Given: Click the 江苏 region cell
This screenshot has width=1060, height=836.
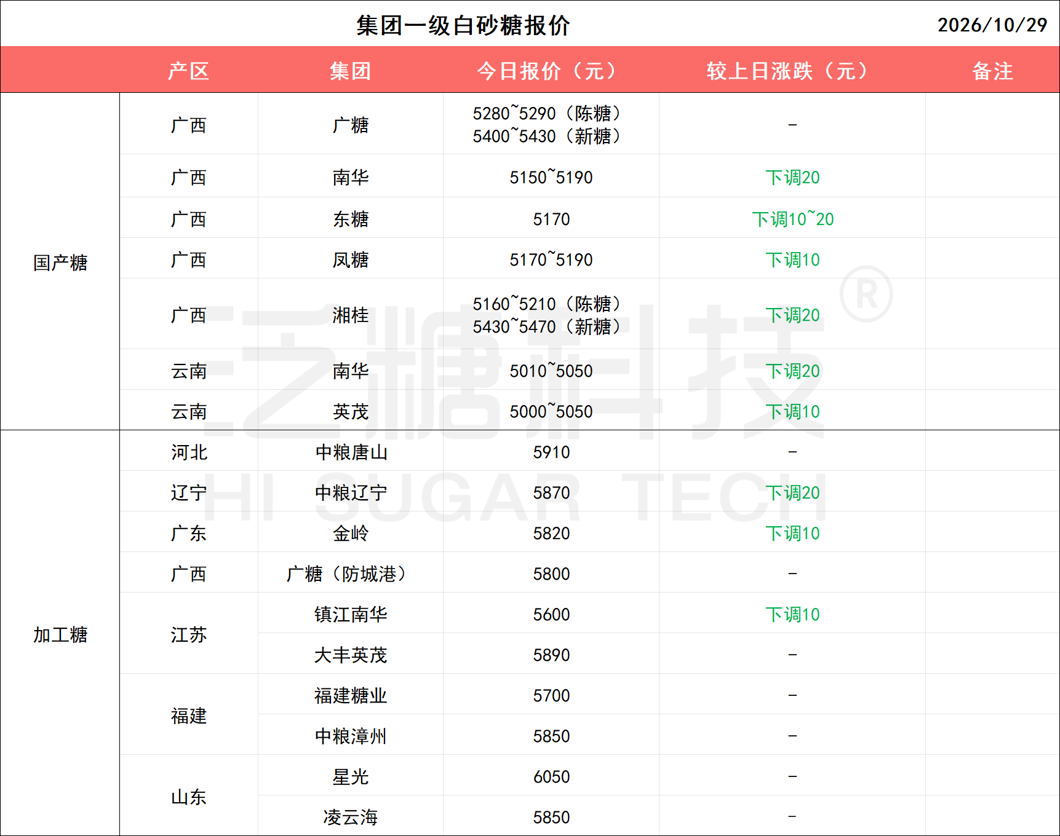Looking at the screenshot, I should [x=189, y=634].
